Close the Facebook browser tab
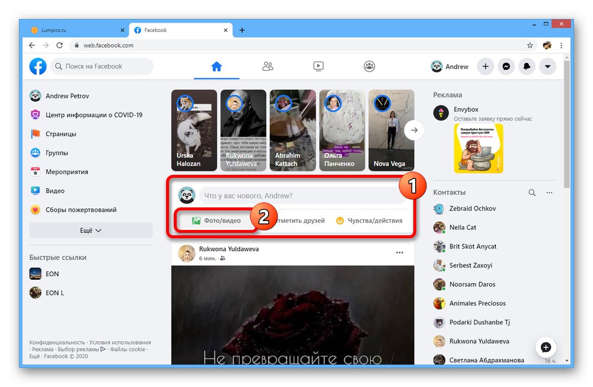Image resolution: width=593 pixels, height=387 pixels. pyautogui.click(x=225, y=30)
